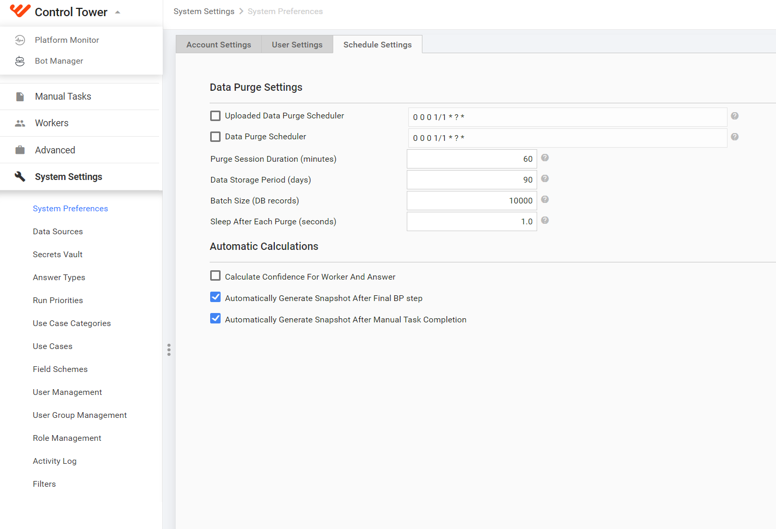
Task: Click help icon for Data Storage Period
Action: pos(545,178)
